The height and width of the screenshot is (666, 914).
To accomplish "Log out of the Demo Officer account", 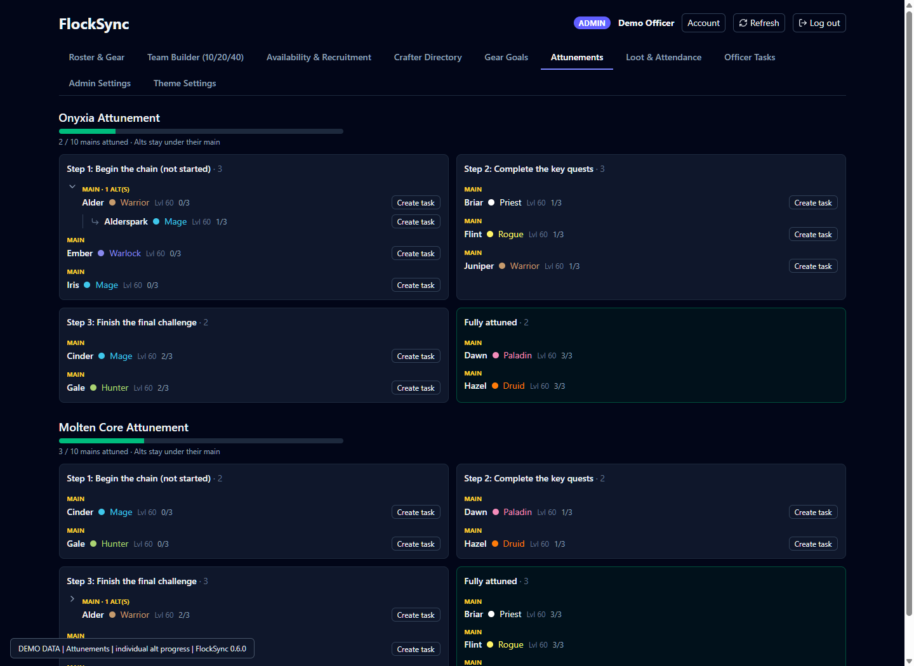I will tap(819, 23).
